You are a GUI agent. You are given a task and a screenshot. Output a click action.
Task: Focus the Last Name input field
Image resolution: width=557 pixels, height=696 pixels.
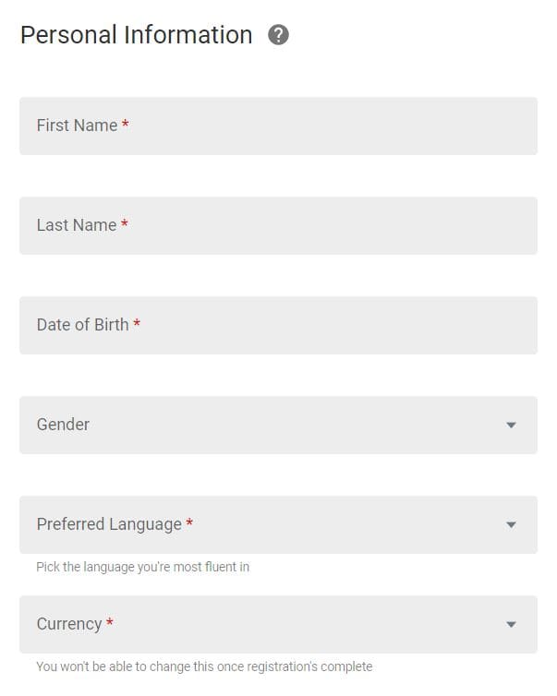pos(279,226)
